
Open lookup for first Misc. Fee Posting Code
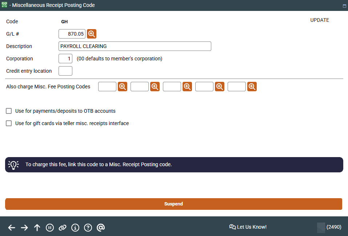coord(123,87)
